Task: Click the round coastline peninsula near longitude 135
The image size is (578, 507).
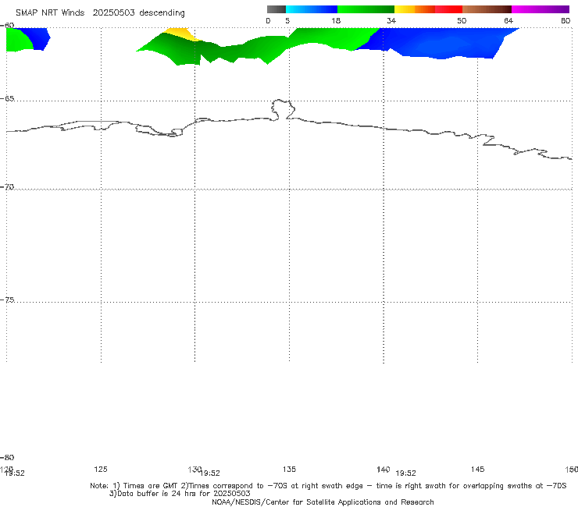Action: click(x=283, y=109)
